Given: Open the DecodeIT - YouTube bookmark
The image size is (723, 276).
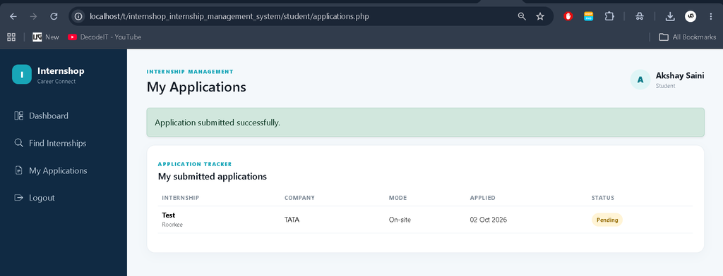Looking at the screenshot, I should pyautogui.click(x=104, y=37).
